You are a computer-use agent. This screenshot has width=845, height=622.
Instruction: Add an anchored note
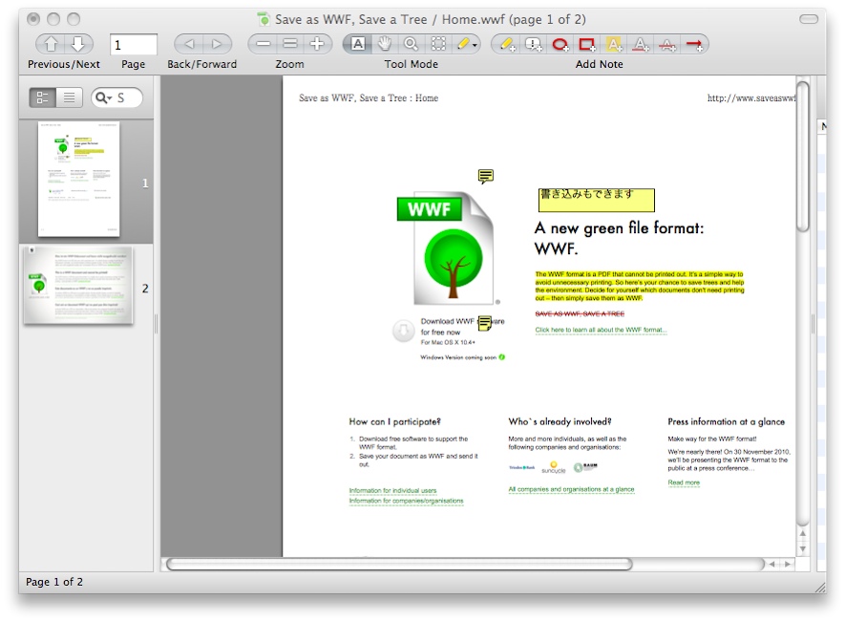pos(534,44)
